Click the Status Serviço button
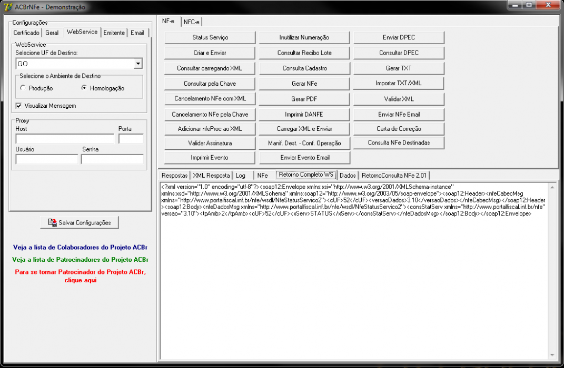 tap(210, 37)
